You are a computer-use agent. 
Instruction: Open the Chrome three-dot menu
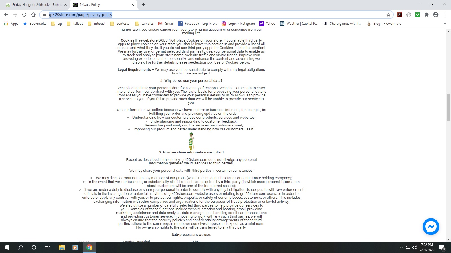tap(445, 15)
